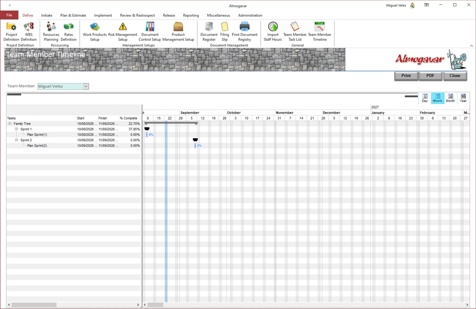Click the Close button below the logo

[455, 76]
